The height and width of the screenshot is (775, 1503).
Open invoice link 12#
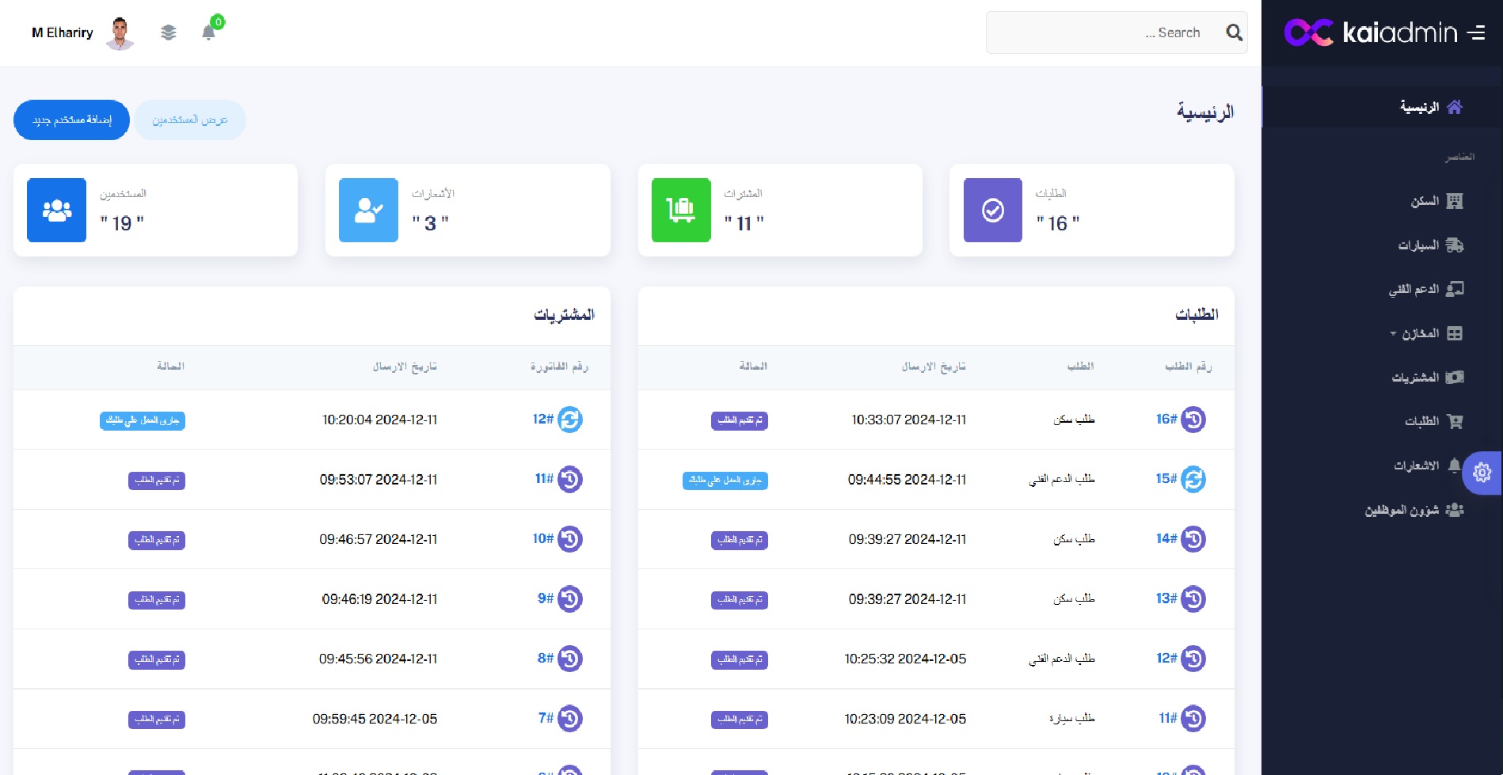pos(542,419)
